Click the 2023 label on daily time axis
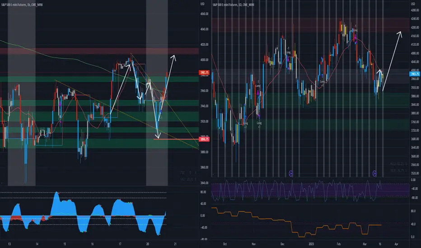 click(x=311, y=244)
